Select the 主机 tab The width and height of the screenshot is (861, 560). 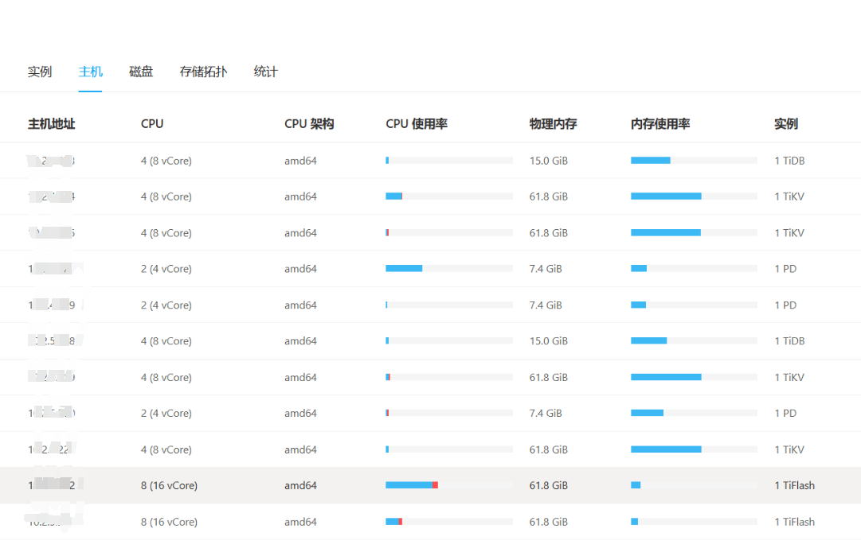pyautogui.click(x=90, y=72)
